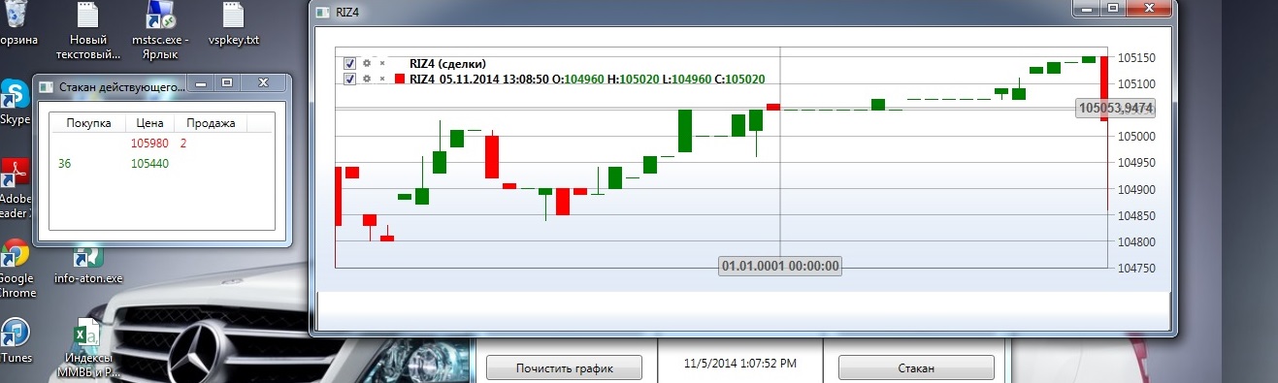Uncheck the RIZ4 (сделки) series checkbox
The width and height of the screenshot is (1278, 383).
tap(350, 63)
